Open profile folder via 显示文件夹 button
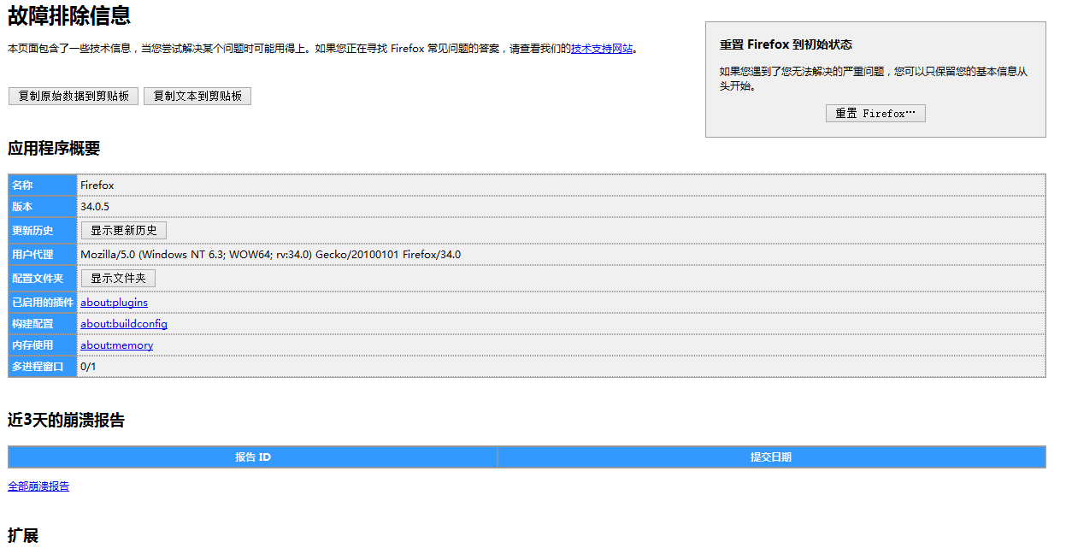Screen dimensions: 1072x548 click(x=118, y=279)
